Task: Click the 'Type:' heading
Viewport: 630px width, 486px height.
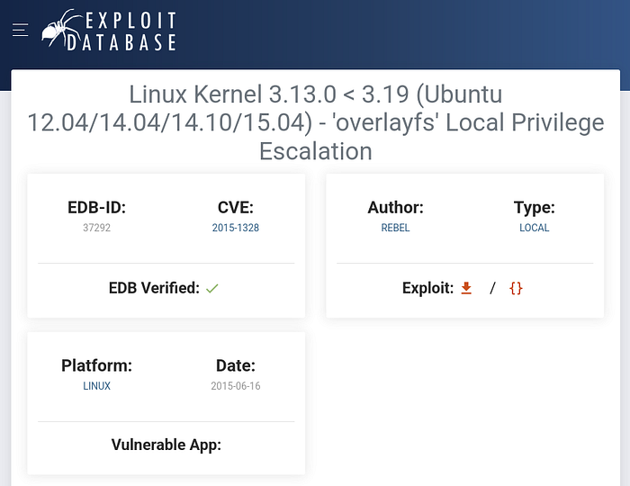Action: click(534, 208)
